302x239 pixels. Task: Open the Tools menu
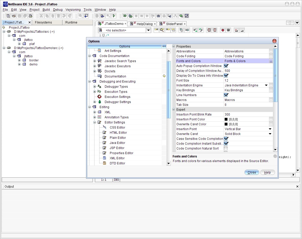pyautogui.click(x=88, y=10)
